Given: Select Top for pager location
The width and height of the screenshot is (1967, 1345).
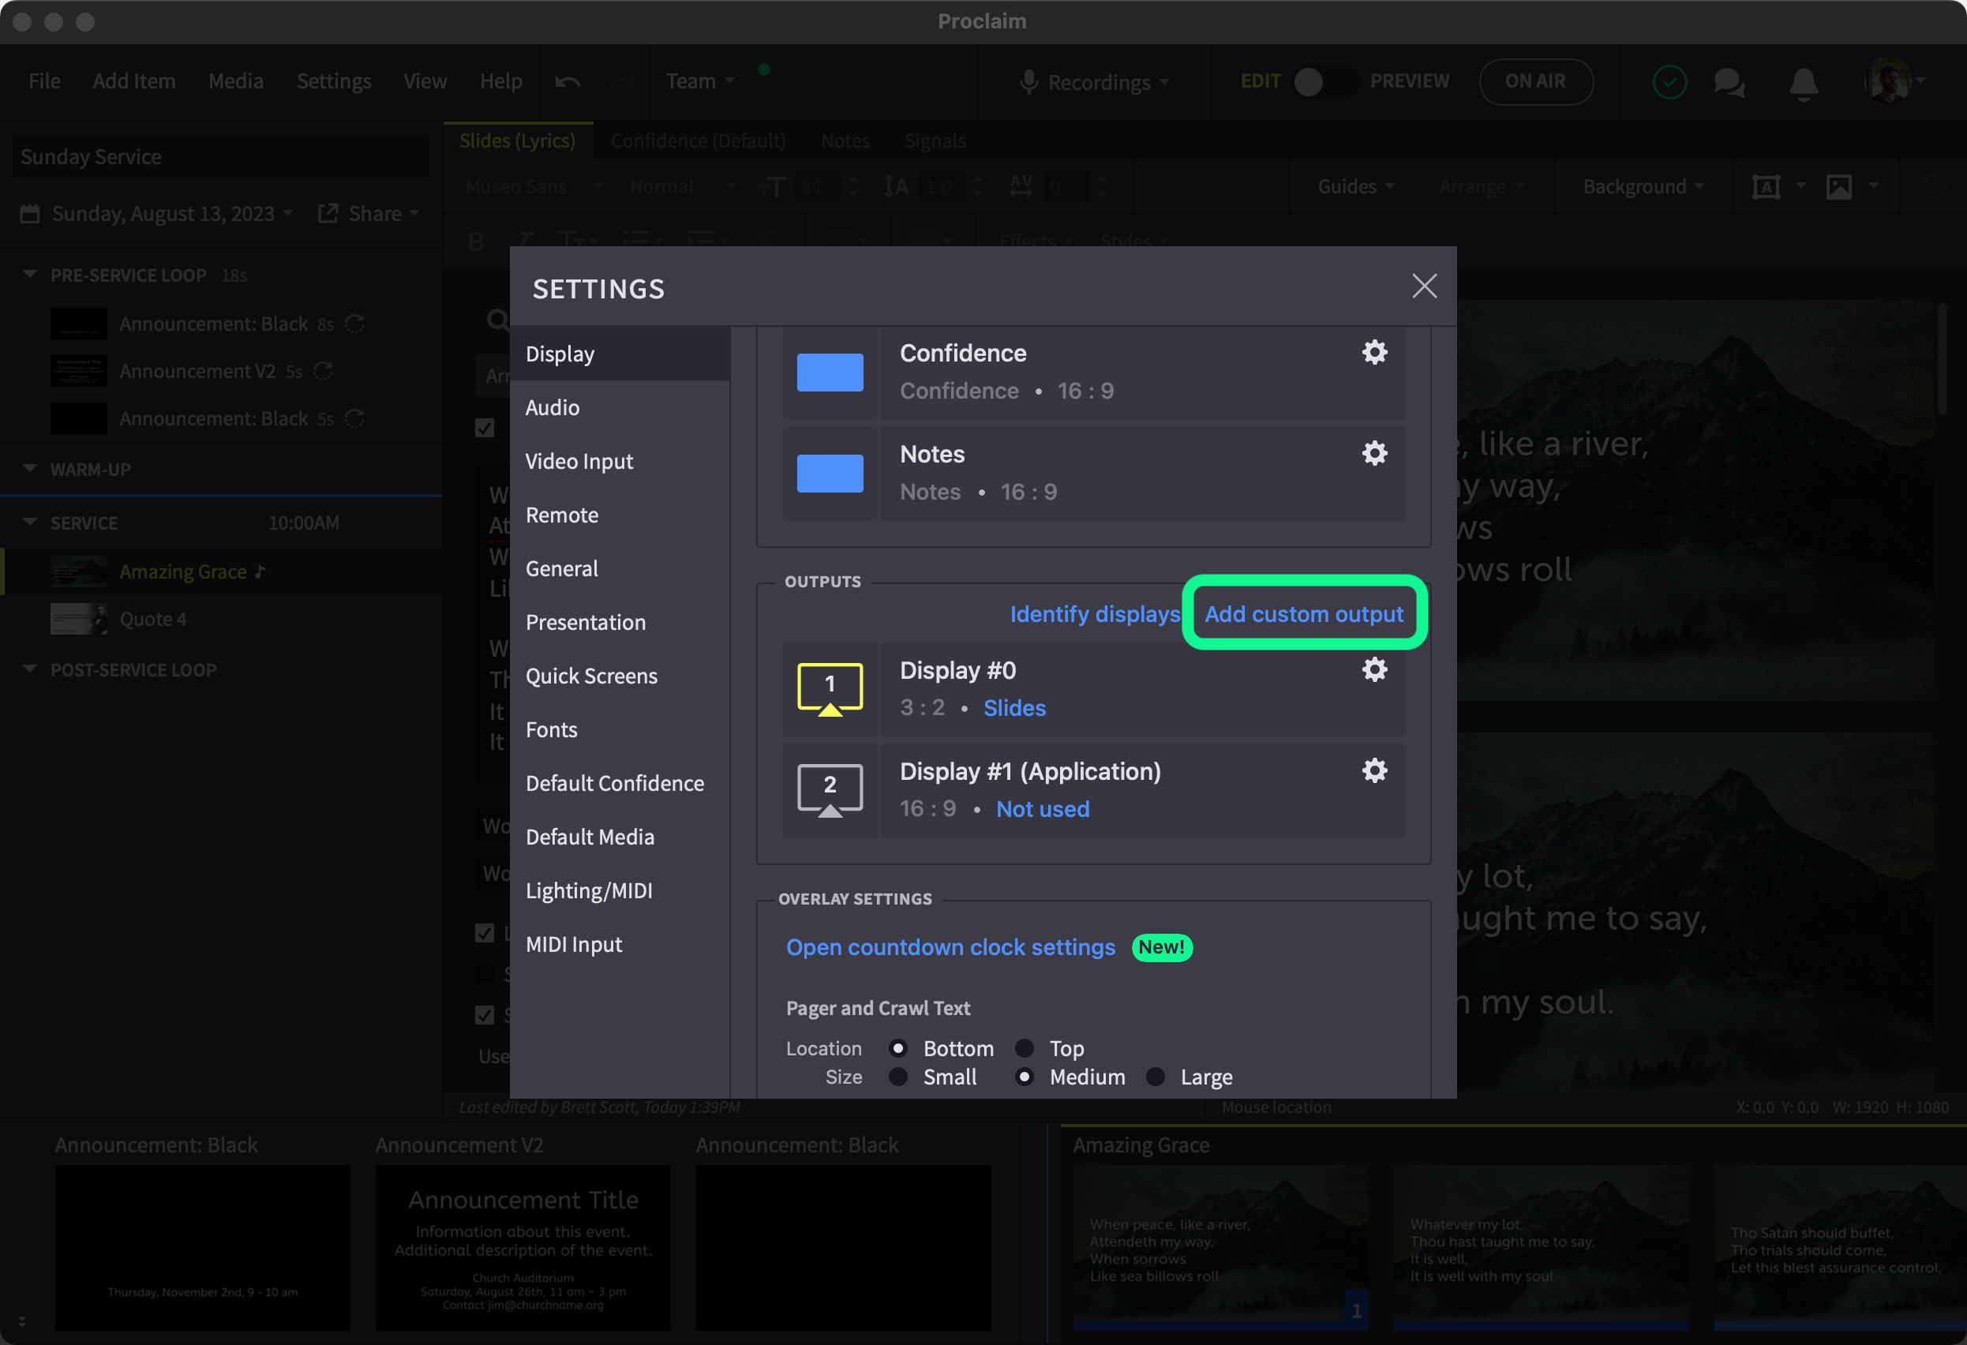Looking at the screenshot, I should (1025, 1048).
